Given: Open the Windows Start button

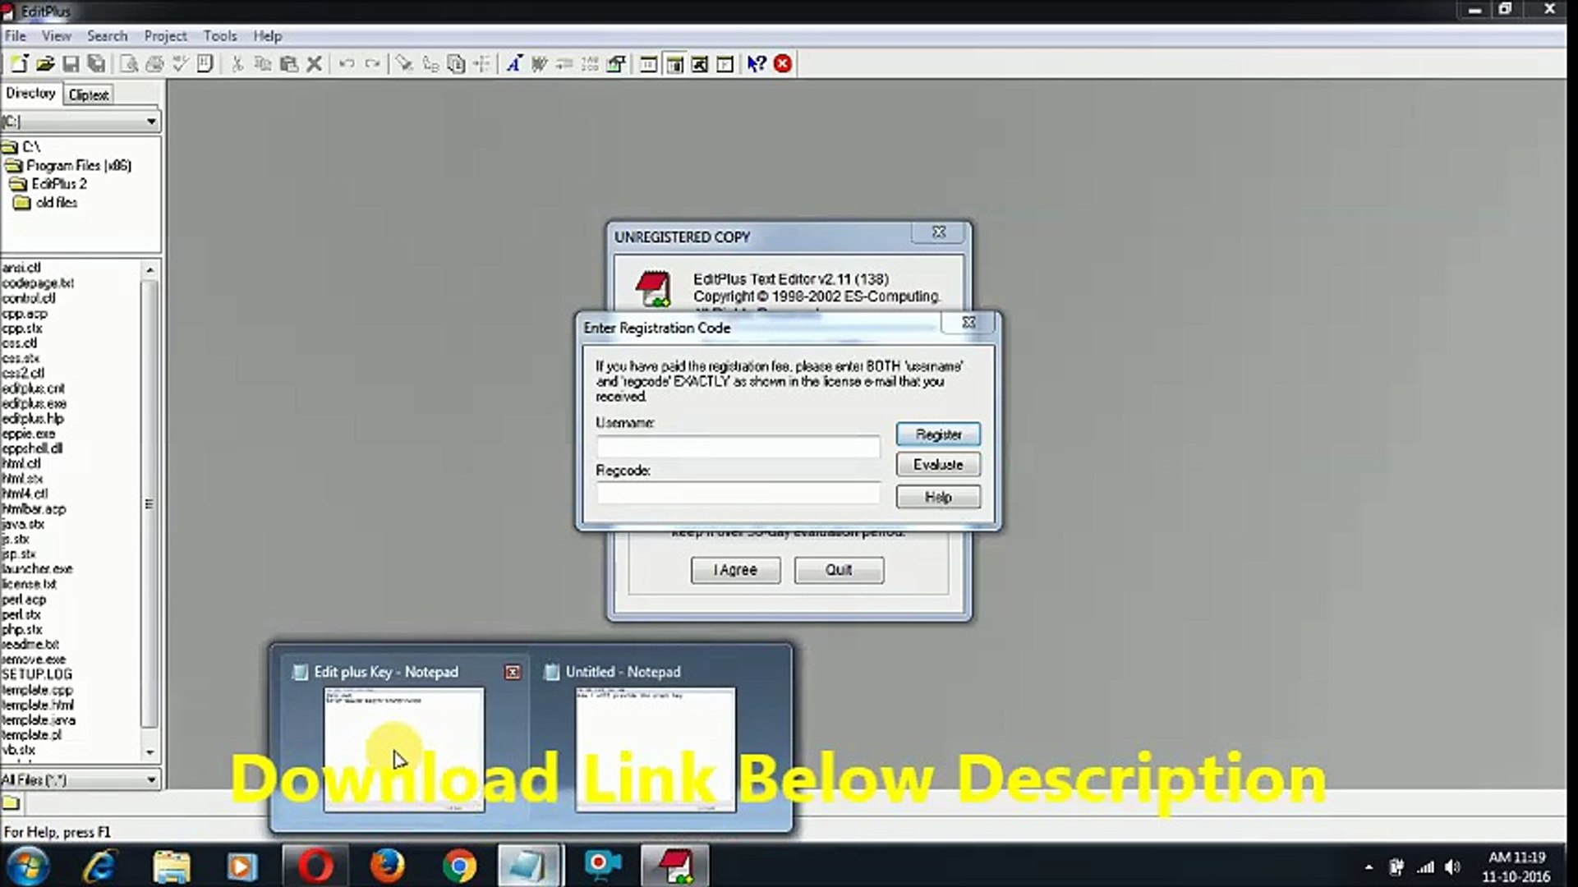Looking at the screenshot, I should [27, 866].
